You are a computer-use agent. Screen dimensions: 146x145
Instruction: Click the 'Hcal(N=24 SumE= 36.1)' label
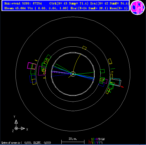(x=89, y=8)
